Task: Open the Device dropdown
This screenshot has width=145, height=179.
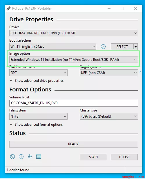Action: click(74, 33)
